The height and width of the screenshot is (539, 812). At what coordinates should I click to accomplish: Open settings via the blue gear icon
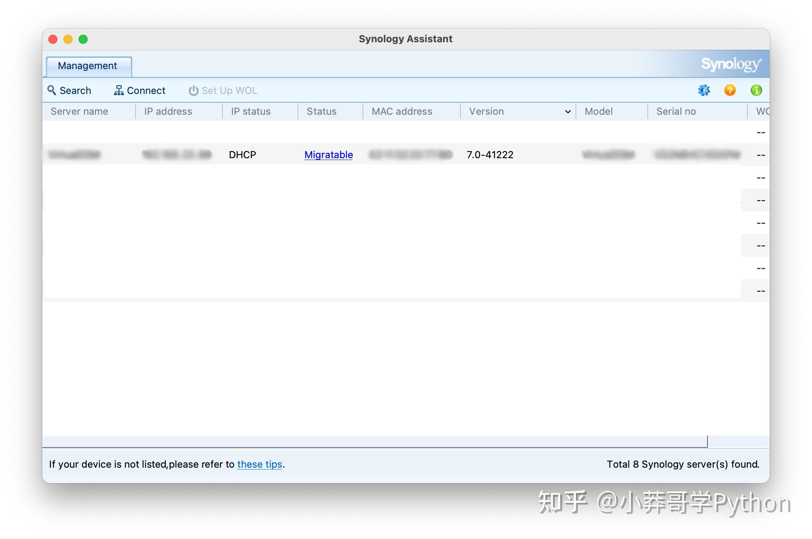point(704,90)
